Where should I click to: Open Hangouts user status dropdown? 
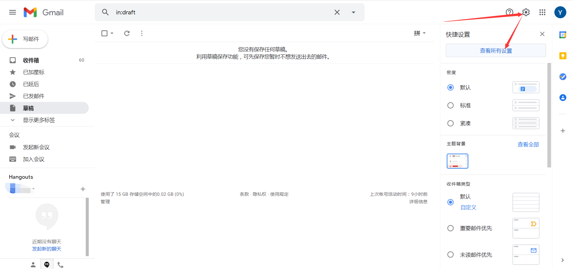[33, 189]
